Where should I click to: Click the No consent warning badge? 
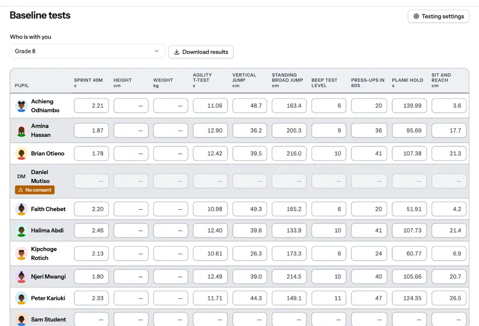click(35, 190)
